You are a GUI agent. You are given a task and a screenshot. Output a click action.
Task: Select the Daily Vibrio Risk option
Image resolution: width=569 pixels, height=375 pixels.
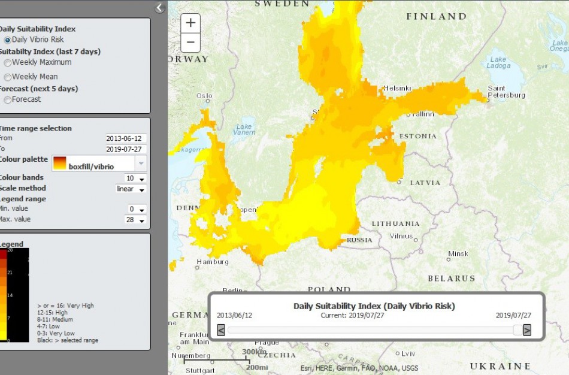point(8,40)
